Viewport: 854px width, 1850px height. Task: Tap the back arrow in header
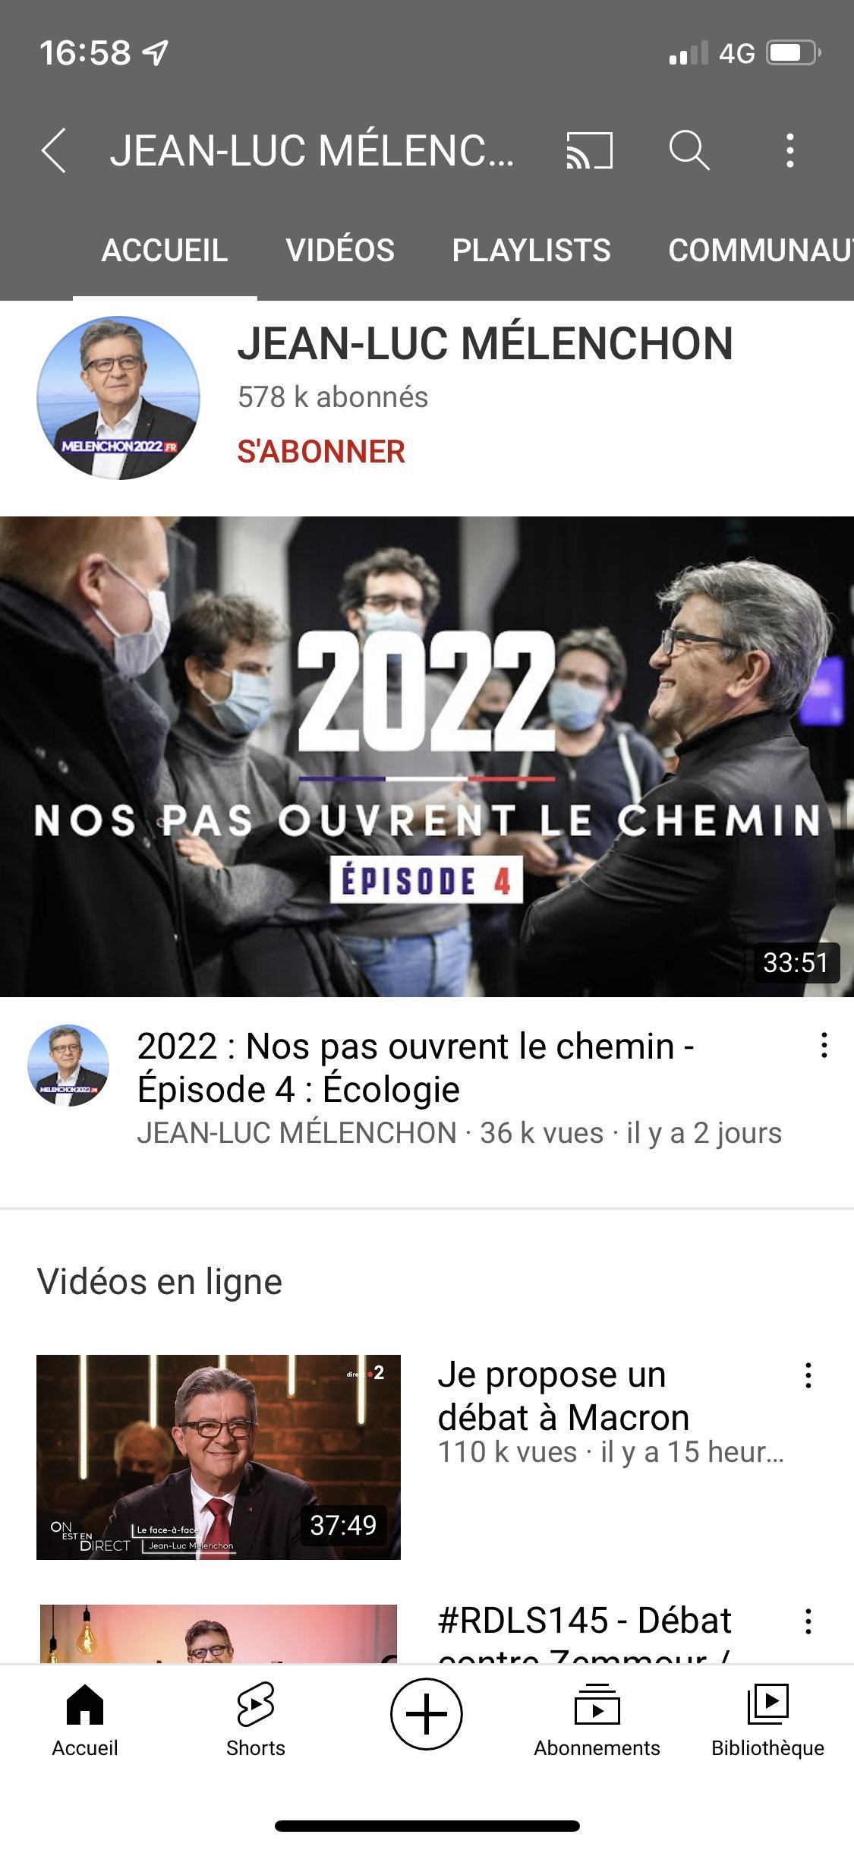[x=53, y=150]
